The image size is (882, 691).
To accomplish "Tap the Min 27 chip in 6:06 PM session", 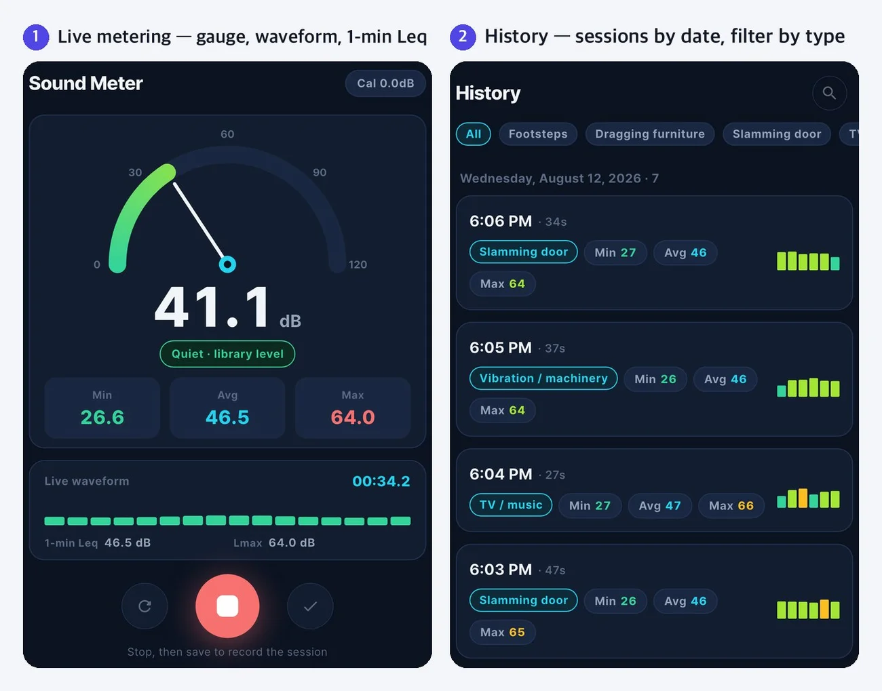I will click(615, 252).
